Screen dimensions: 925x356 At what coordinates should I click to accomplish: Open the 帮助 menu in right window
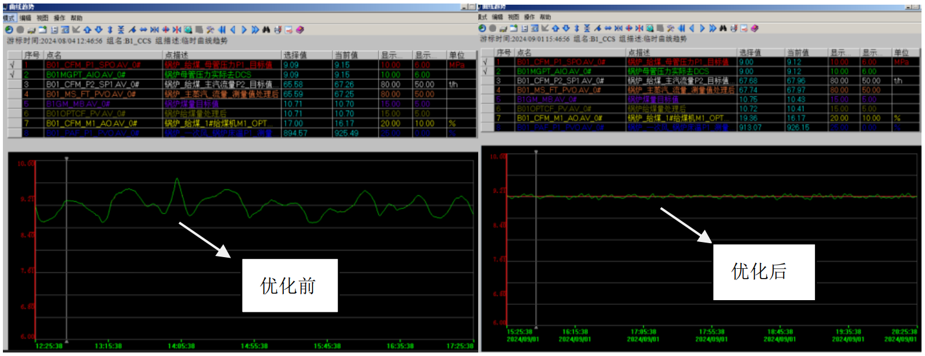(545, 17)
